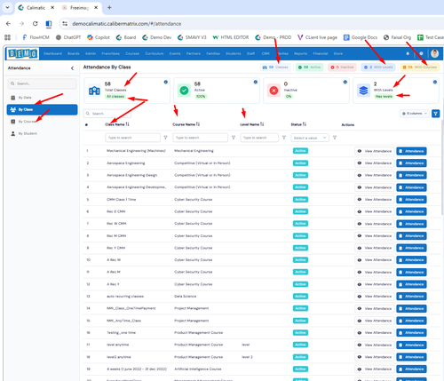
Task: Click the 58 Active chip
Action: click(x=309, y=67)
